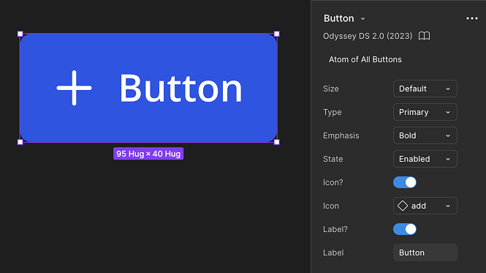Click the Label text field containing Button

425,253
